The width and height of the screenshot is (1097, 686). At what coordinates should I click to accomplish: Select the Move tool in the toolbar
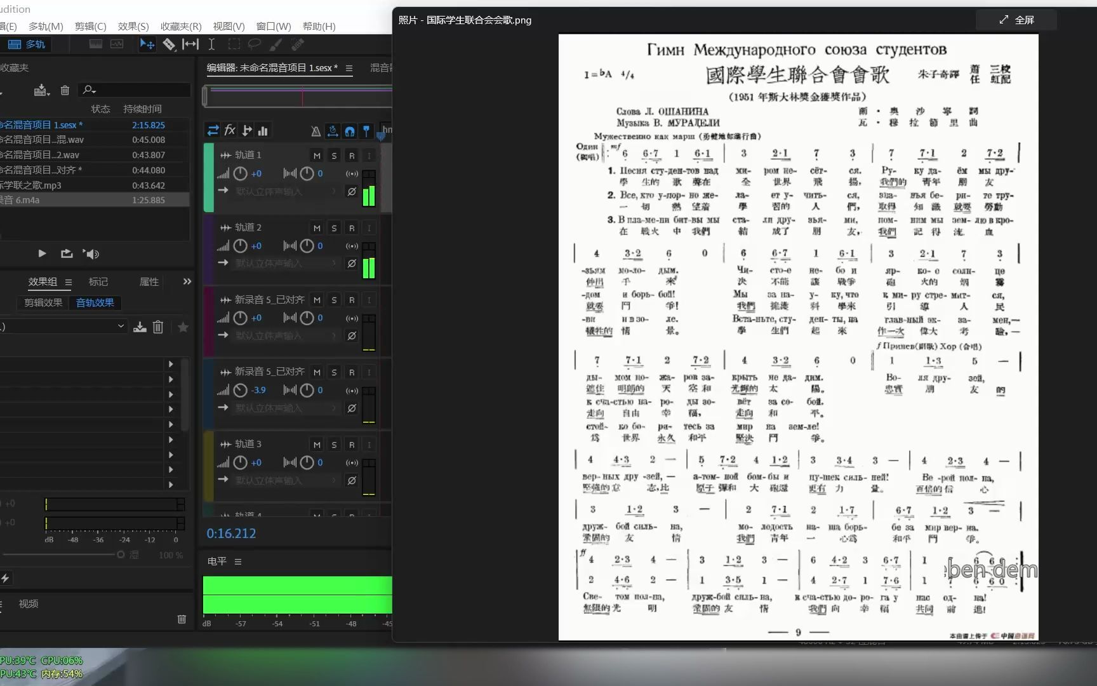pos(147,44)
